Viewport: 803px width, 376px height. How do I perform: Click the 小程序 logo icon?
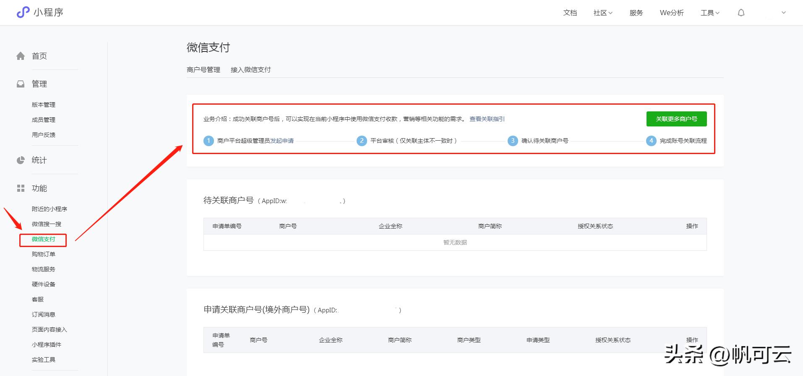point(23,13)
